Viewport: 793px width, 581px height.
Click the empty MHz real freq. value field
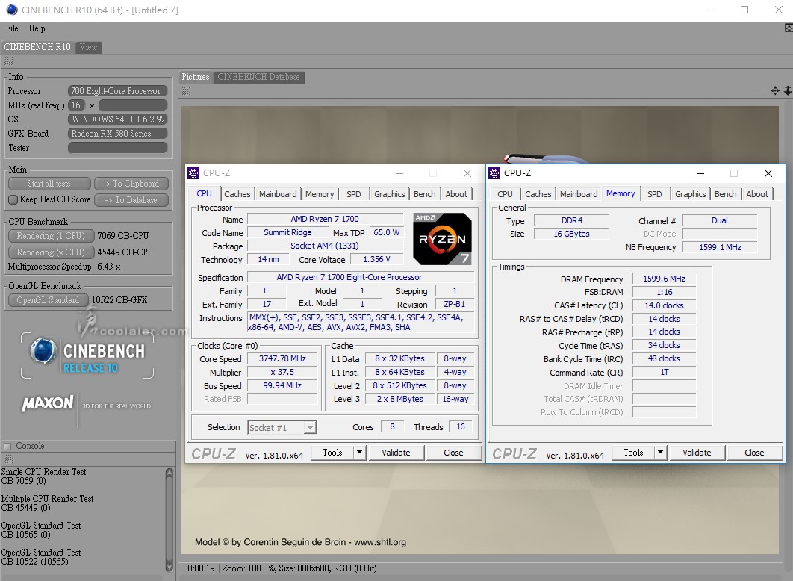click(x=132, y=105)
